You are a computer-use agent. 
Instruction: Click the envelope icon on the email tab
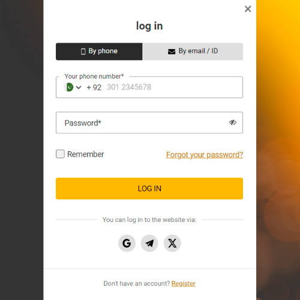[172, 52]
